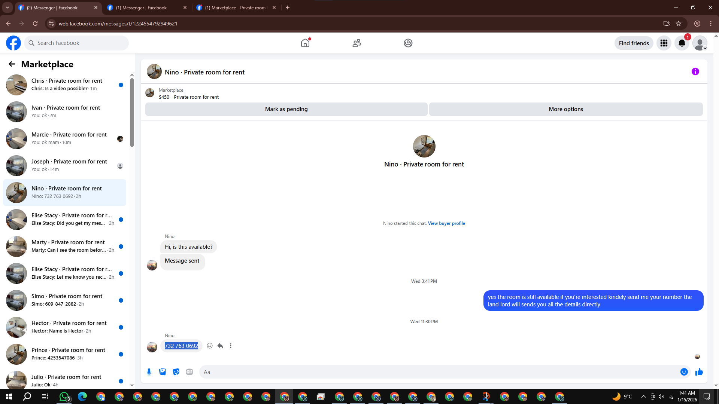Open the tab search dropdown arrow

[7, 7]
